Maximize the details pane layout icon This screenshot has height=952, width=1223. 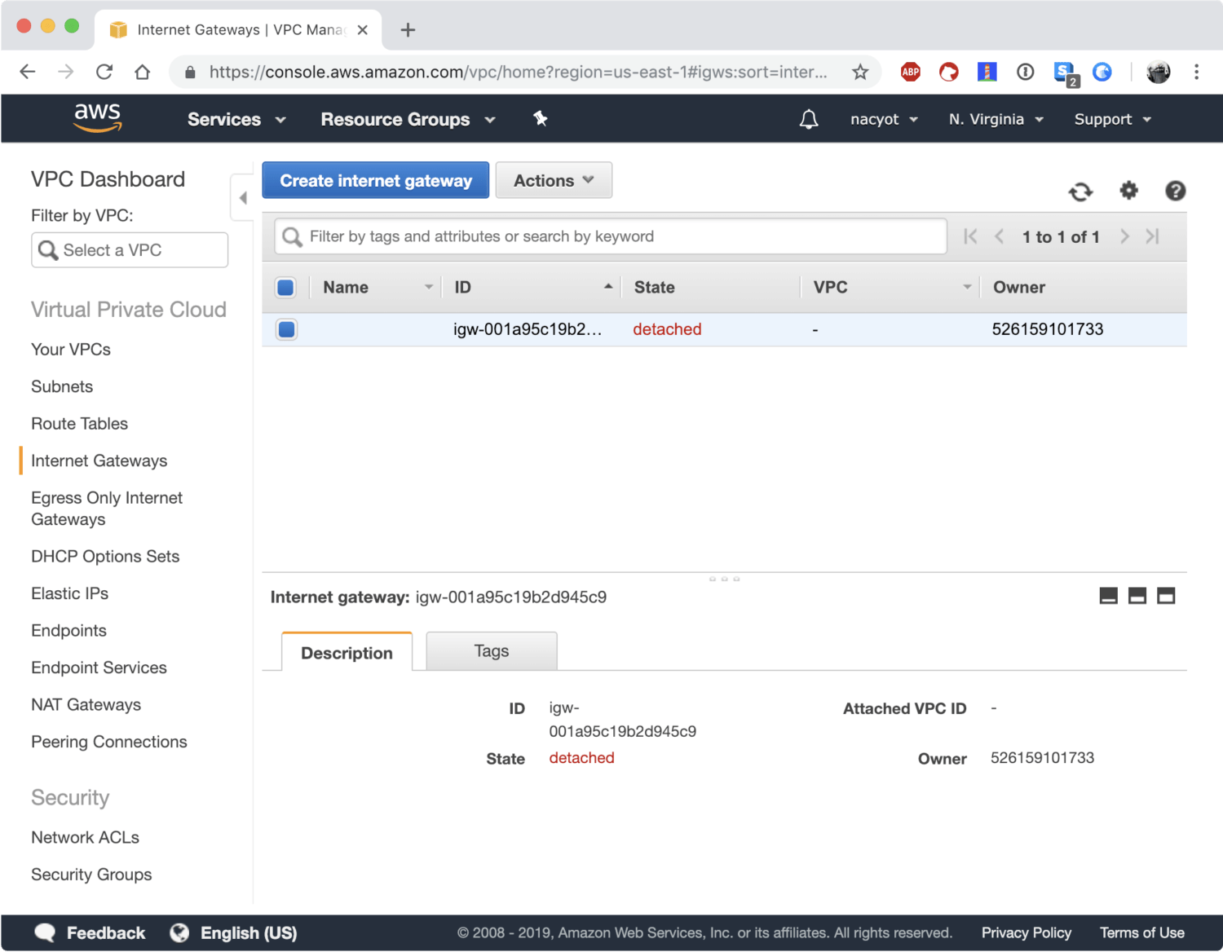[x=1166, y=596]
